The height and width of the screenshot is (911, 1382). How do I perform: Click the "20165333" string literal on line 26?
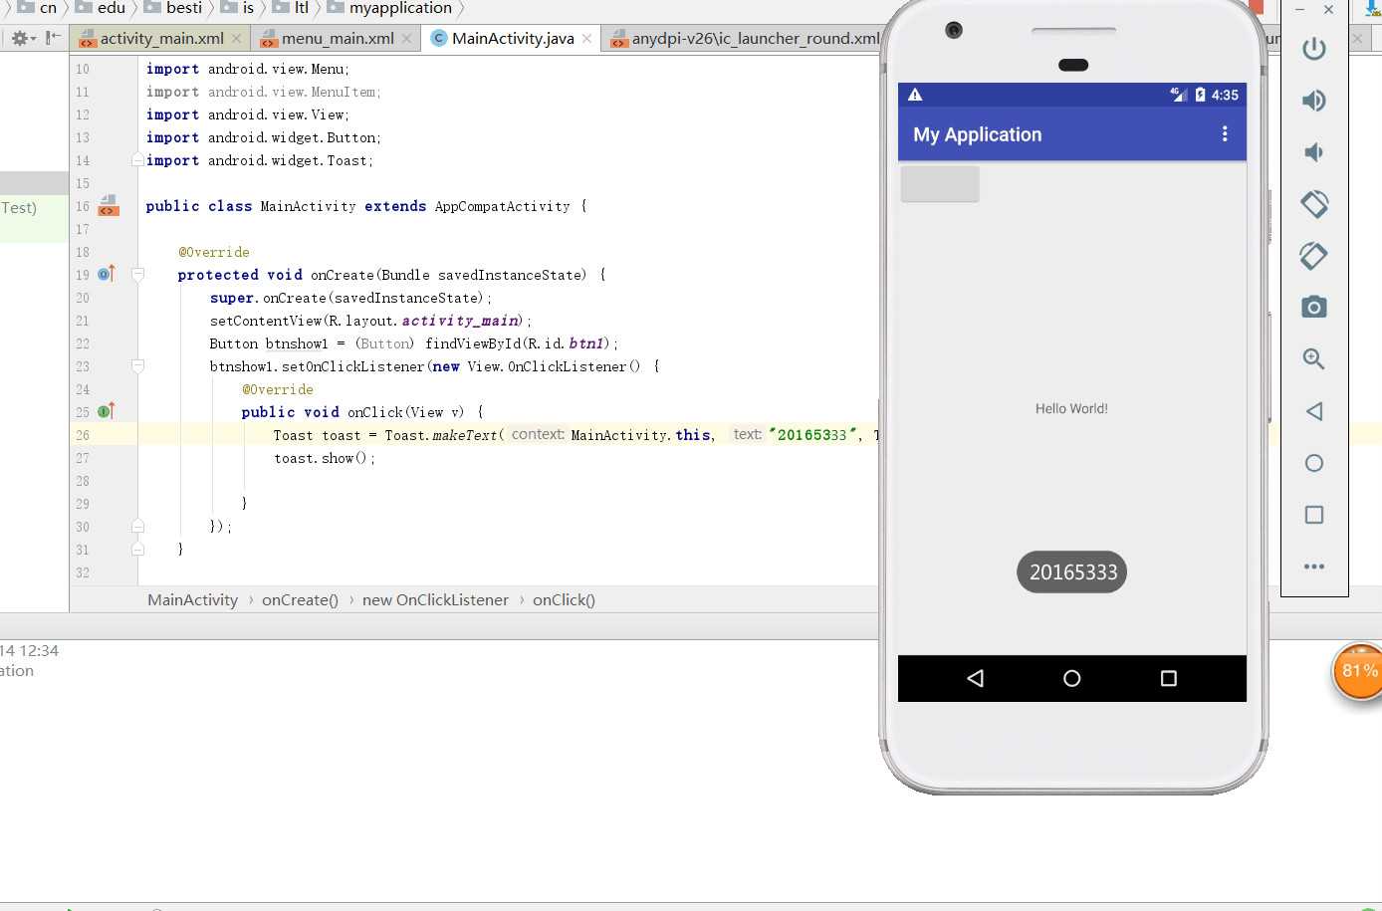pos(811,435)
